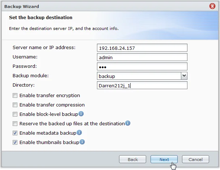Screen dimensions: 220x170
Task: Disable the metadata backup checkbox
Action: coord(15,133)
